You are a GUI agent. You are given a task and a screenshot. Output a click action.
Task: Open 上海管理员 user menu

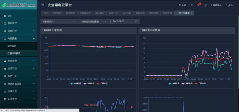[x=216, y=5]
